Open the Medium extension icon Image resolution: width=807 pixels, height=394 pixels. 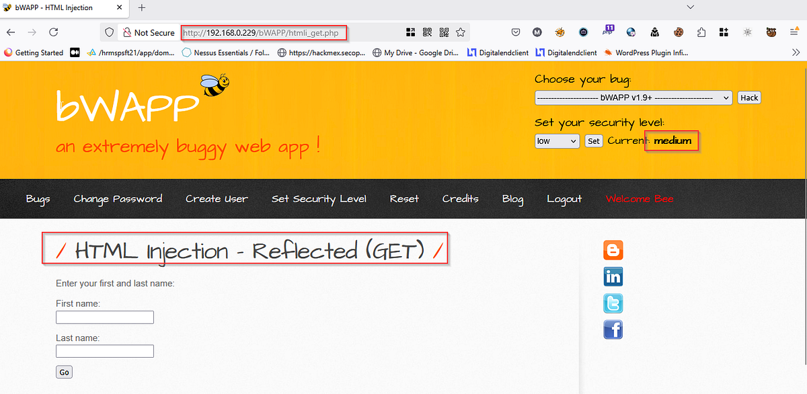click(x=535, y=32)
